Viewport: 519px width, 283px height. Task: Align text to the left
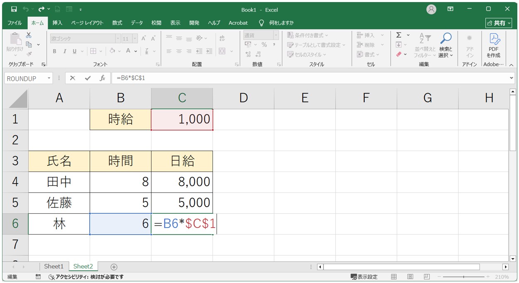(169, 51)
